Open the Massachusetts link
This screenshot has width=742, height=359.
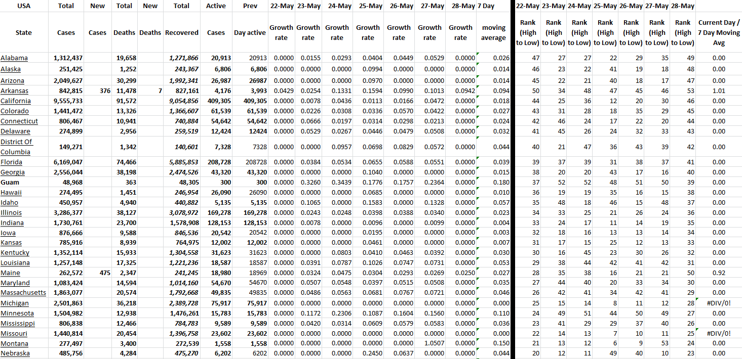(x=23, y=293)
